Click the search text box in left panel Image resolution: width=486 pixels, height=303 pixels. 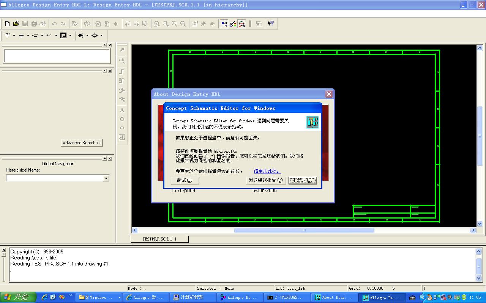tap(57, 56)
